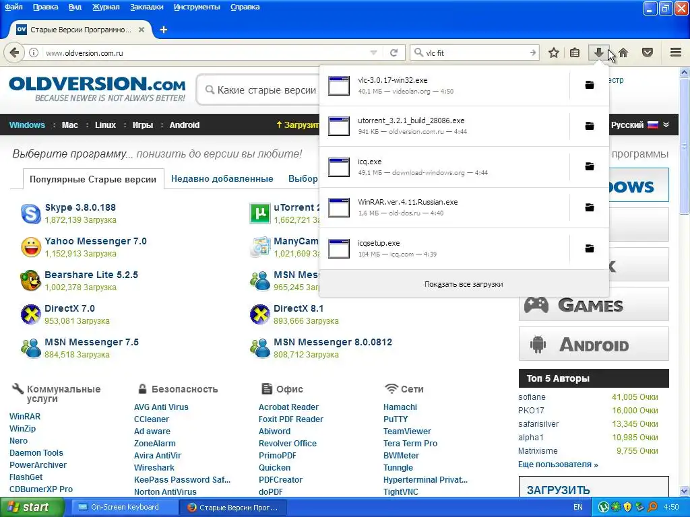Click the uTorrent tray icon
This screenshot has height=517, width=690.
point(604,507)
